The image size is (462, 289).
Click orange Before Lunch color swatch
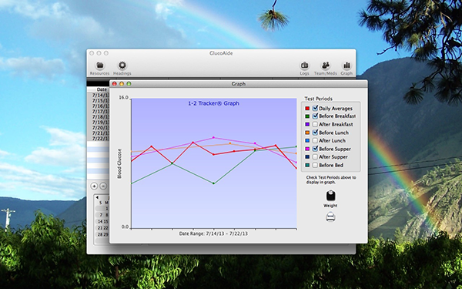(307, 133)
